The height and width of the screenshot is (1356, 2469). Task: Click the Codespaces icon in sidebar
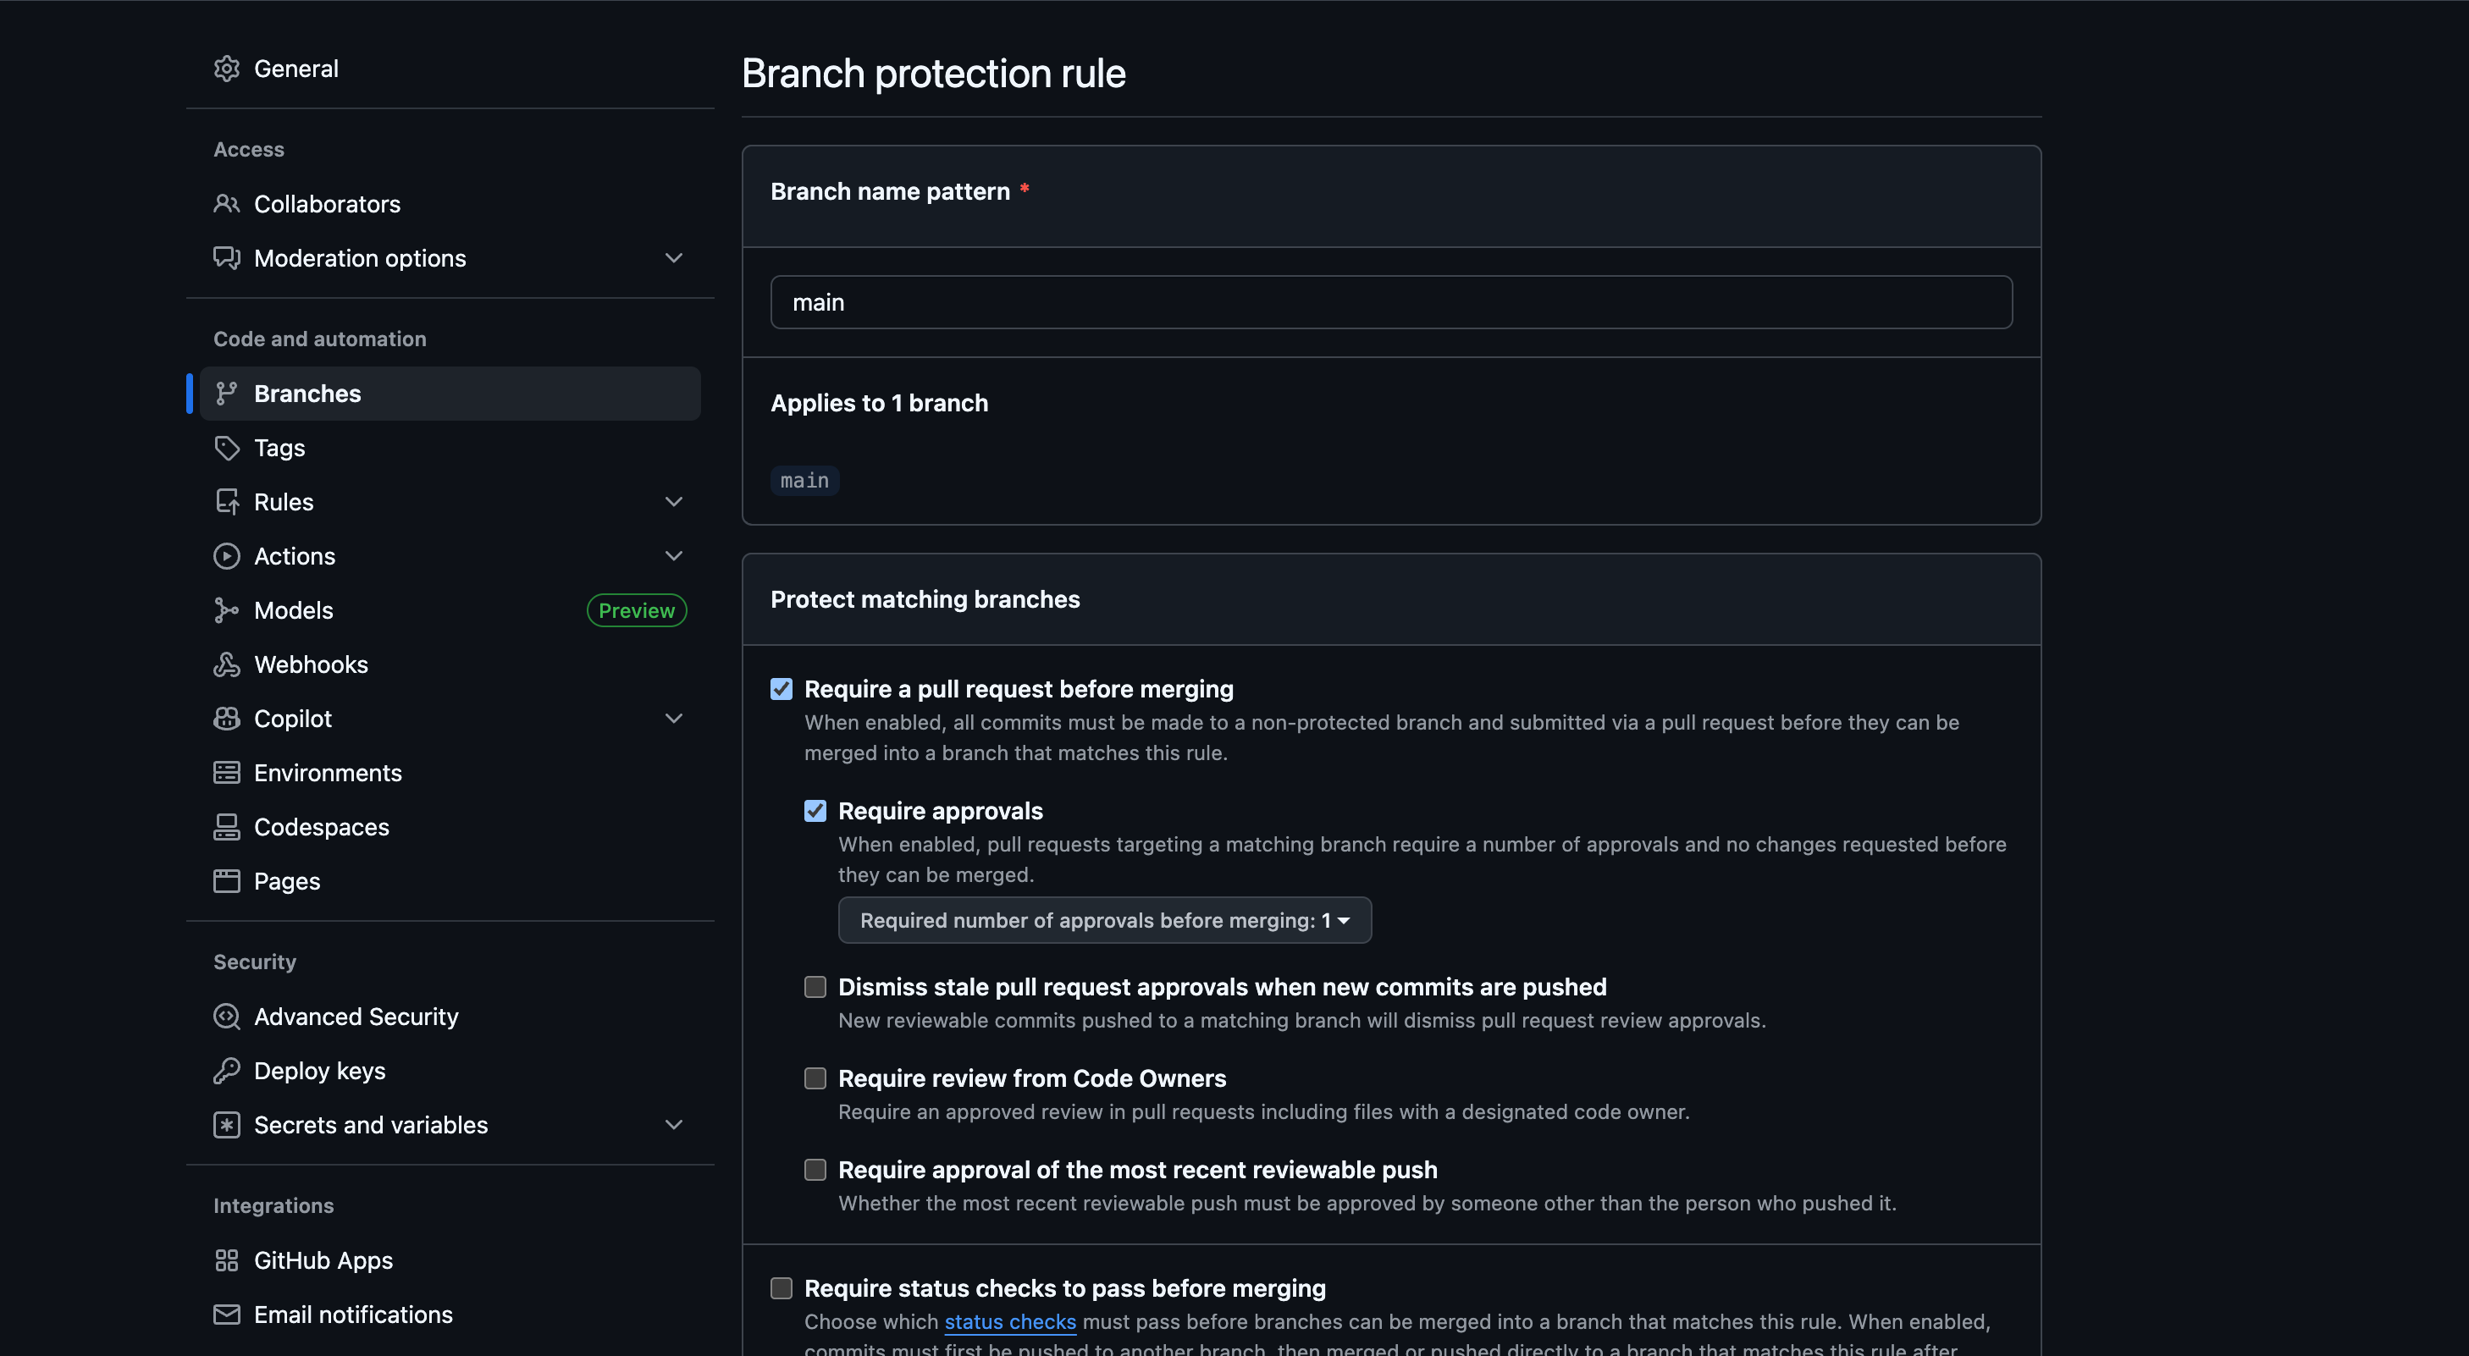(226, 827)
